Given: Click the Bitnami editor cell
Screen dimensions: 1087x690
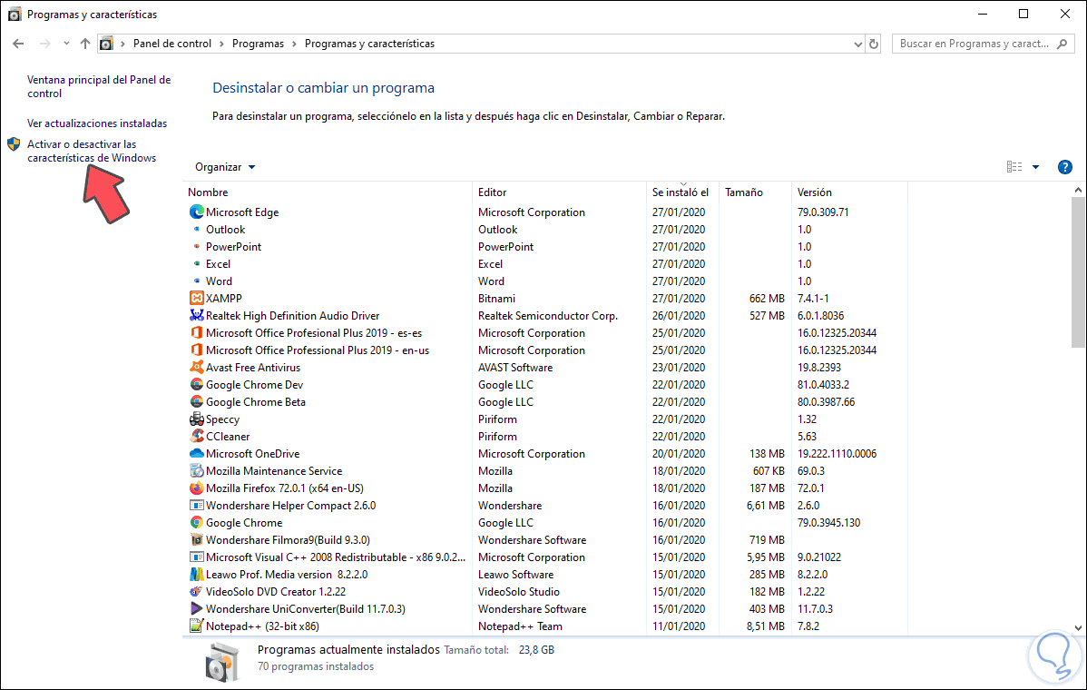Looking at the screenshot, I should (x=496, y=298).
